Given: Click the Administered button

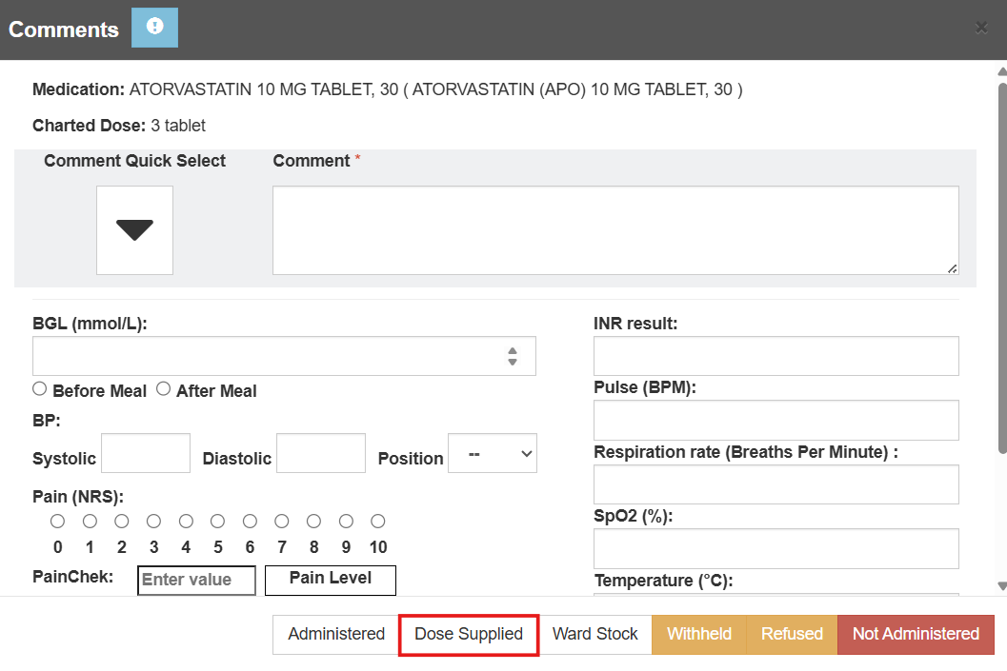Looking at the screenshot, I should (x=336, y=634).
